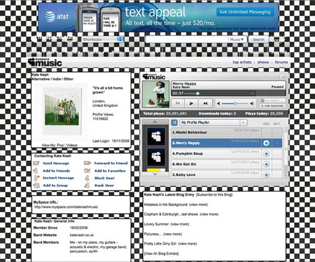Click the Add to Favorites link
Viewport: 315px width, 262px height.
click(110, 170)
